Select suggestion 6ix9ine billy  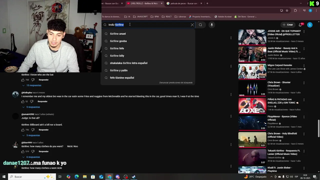tap(148, 56)
